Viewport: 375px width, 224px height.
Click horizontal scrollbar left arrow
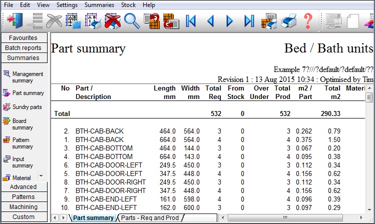pos(223,217)
